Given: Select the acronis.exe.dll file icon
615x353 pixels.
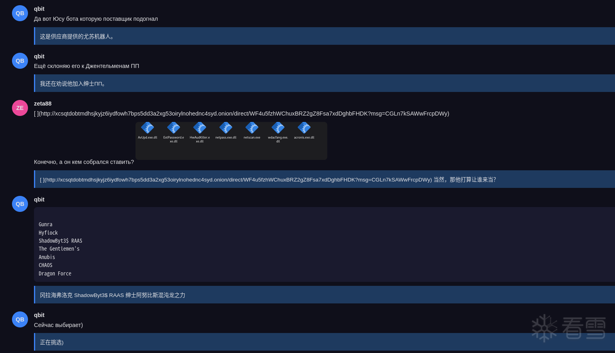Looking at the screenshot, I should pyautogui.click(x=304, y=128).
